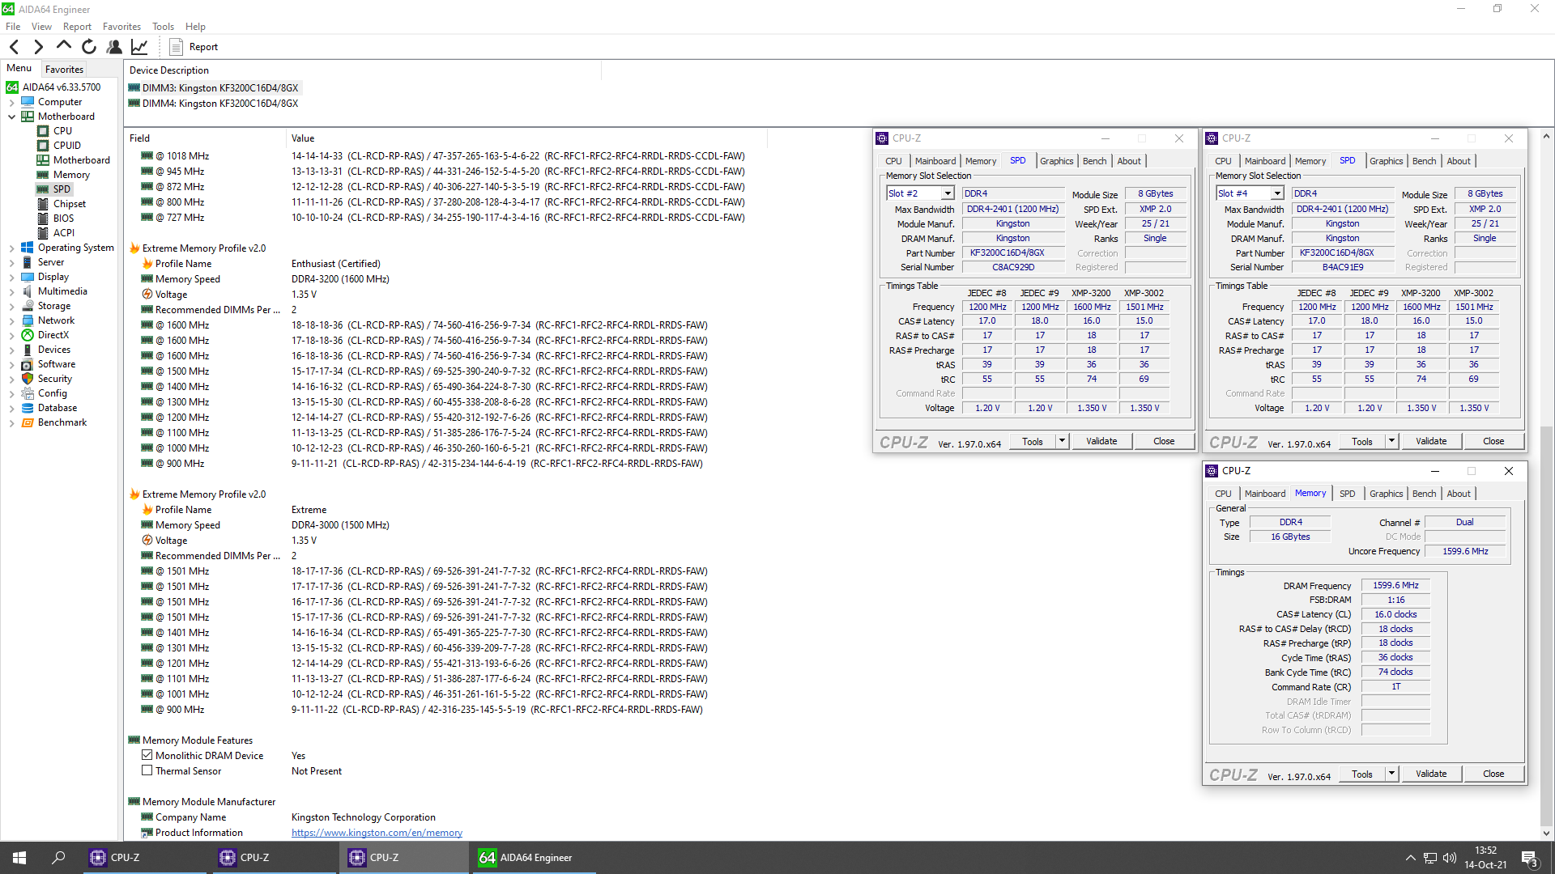Image resolution: width=1555 pixels, height=874 pixels.
Task: Click the Kingston memory product link
Action: pos(377,833)
